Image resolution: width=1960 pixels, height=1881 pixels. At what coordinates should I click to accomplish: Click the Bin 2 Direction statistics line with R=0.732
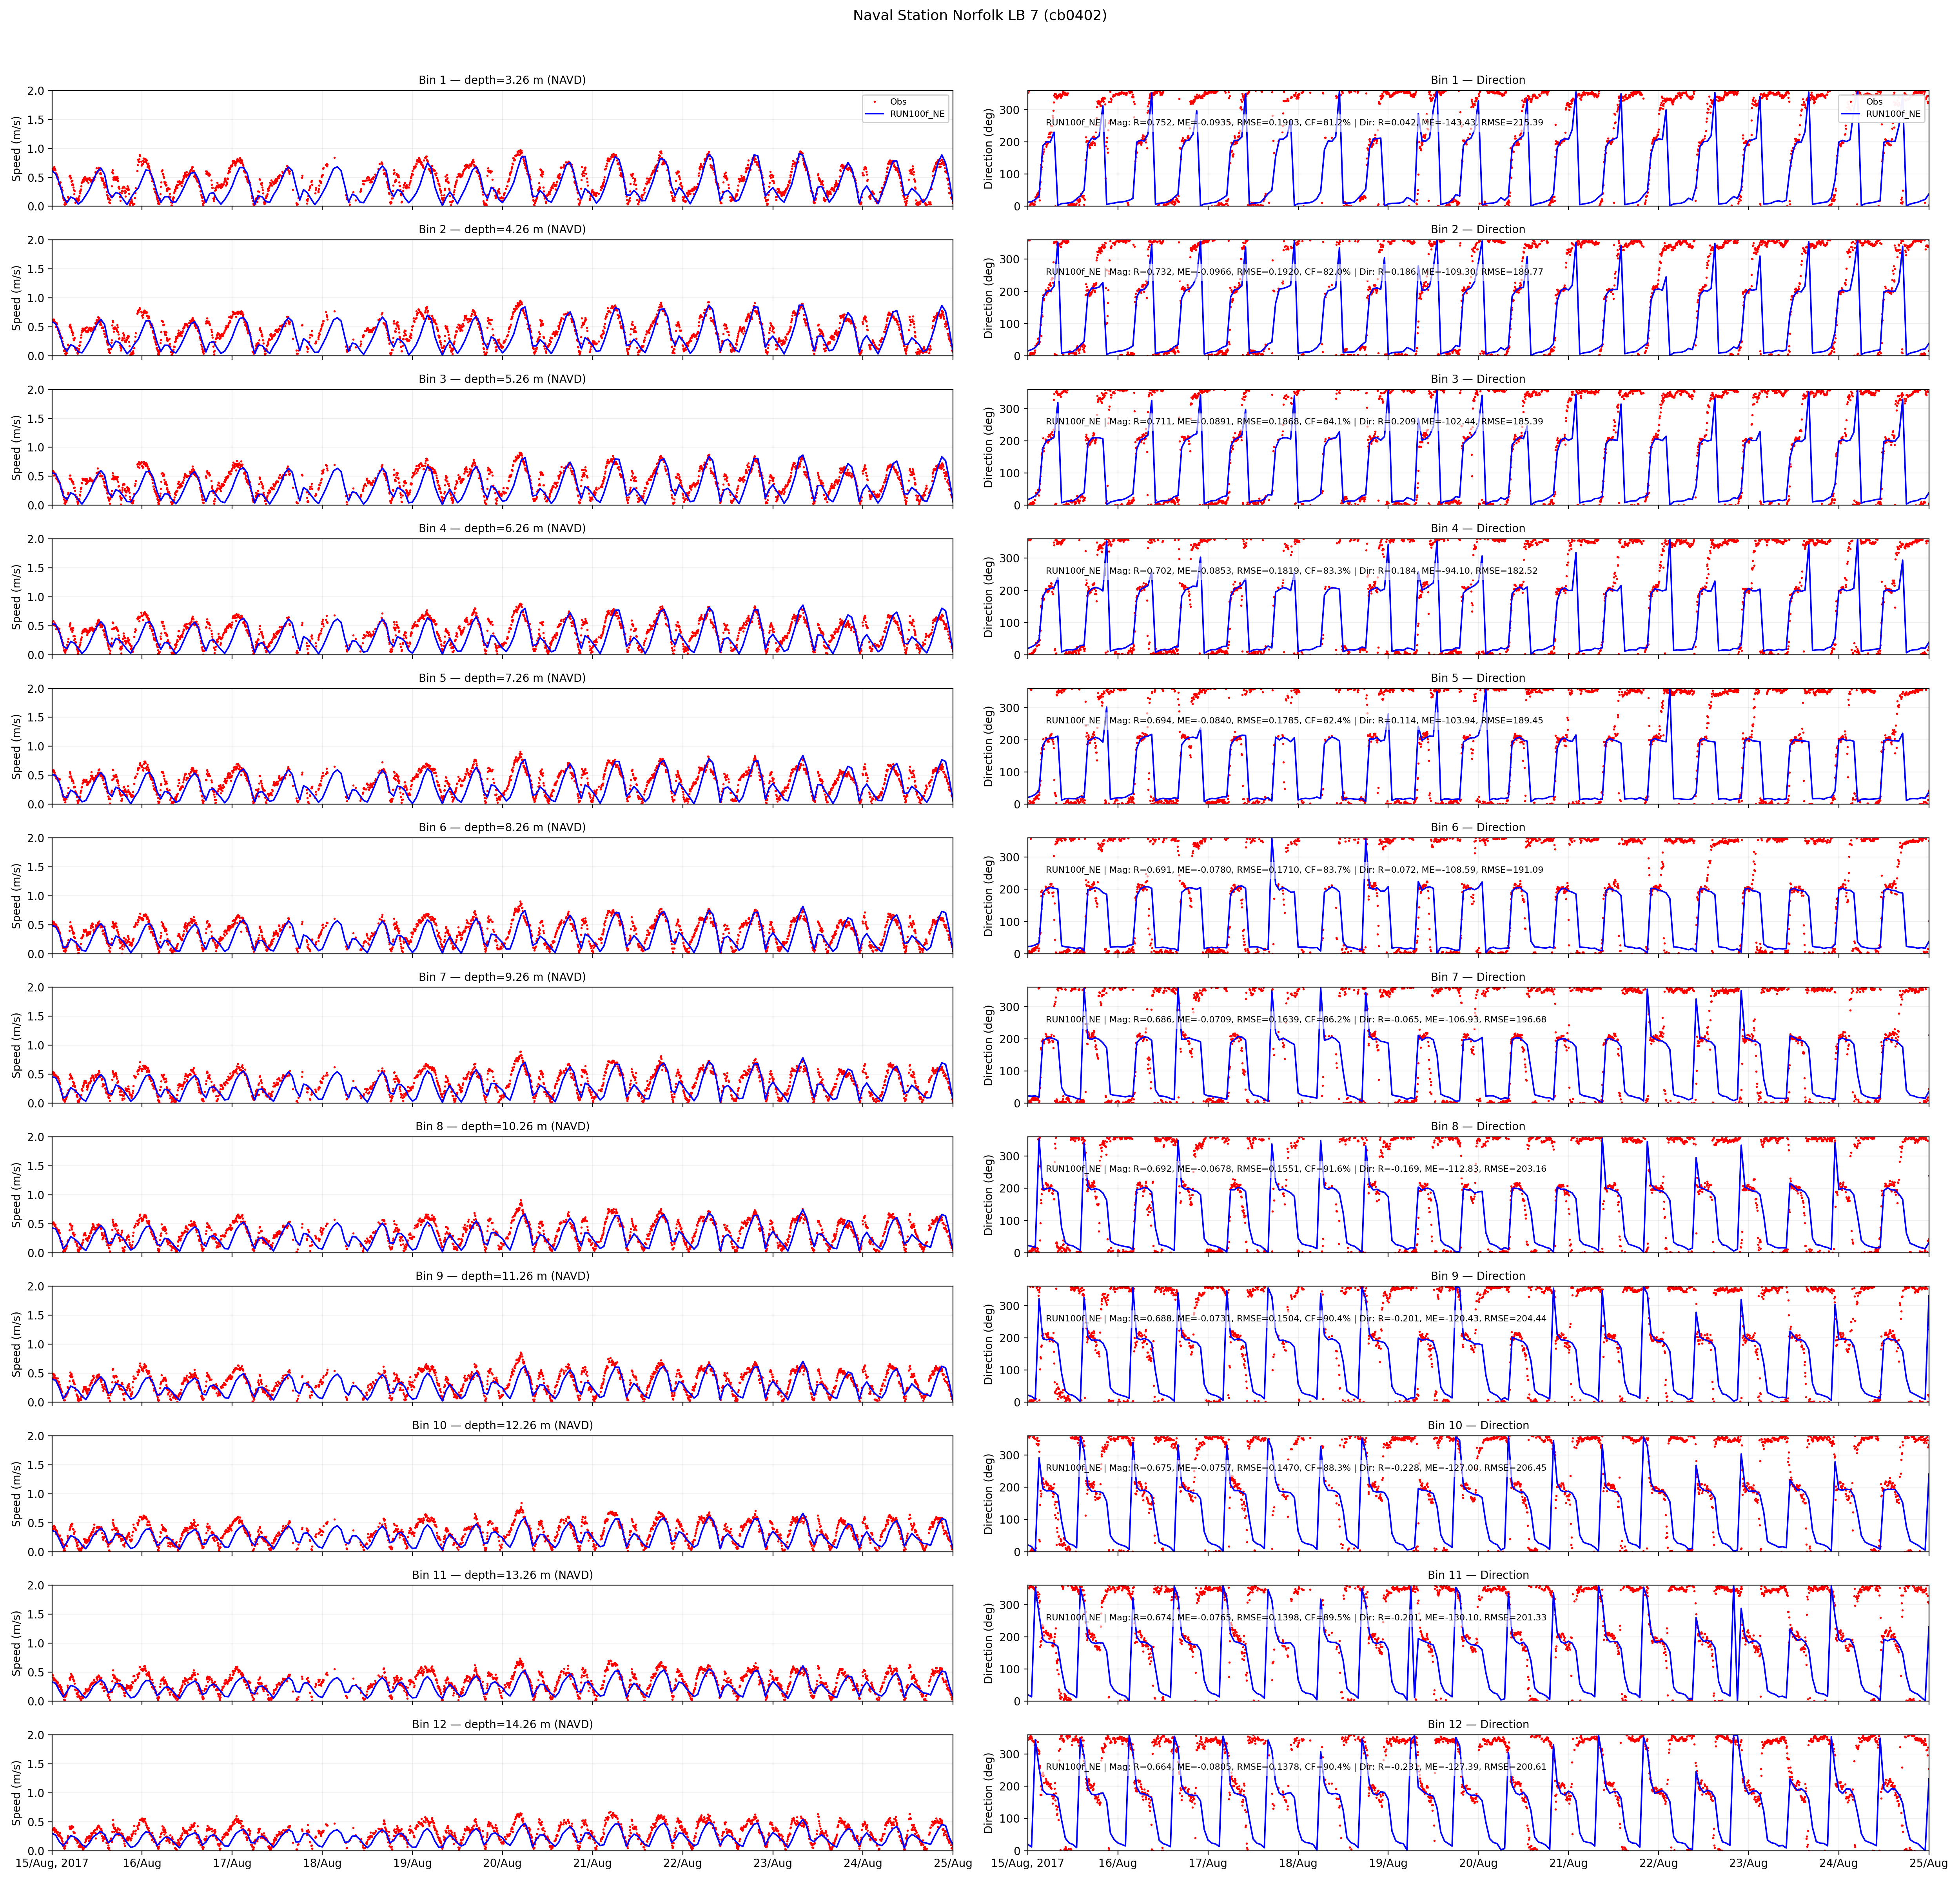[x=1294, y=272]
